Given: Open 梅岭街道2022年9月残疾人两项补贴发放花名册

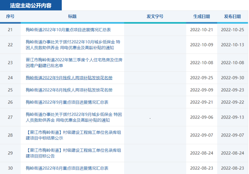Looking at the screenshot, I should 69,78.
